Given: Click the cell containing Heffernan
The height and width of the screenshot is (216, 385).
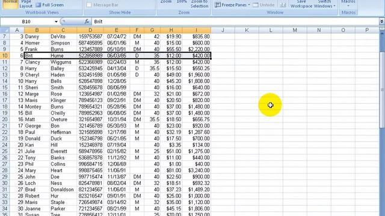Looking at the screenshot, I should [63, 132].
